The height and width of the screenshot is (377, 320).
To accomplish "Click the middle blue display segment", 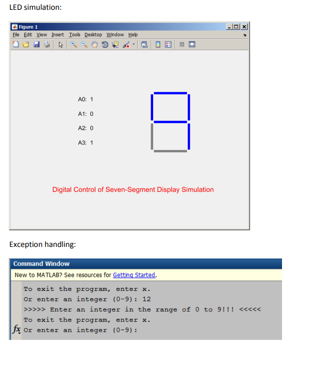I will click(x=170, y=122).
